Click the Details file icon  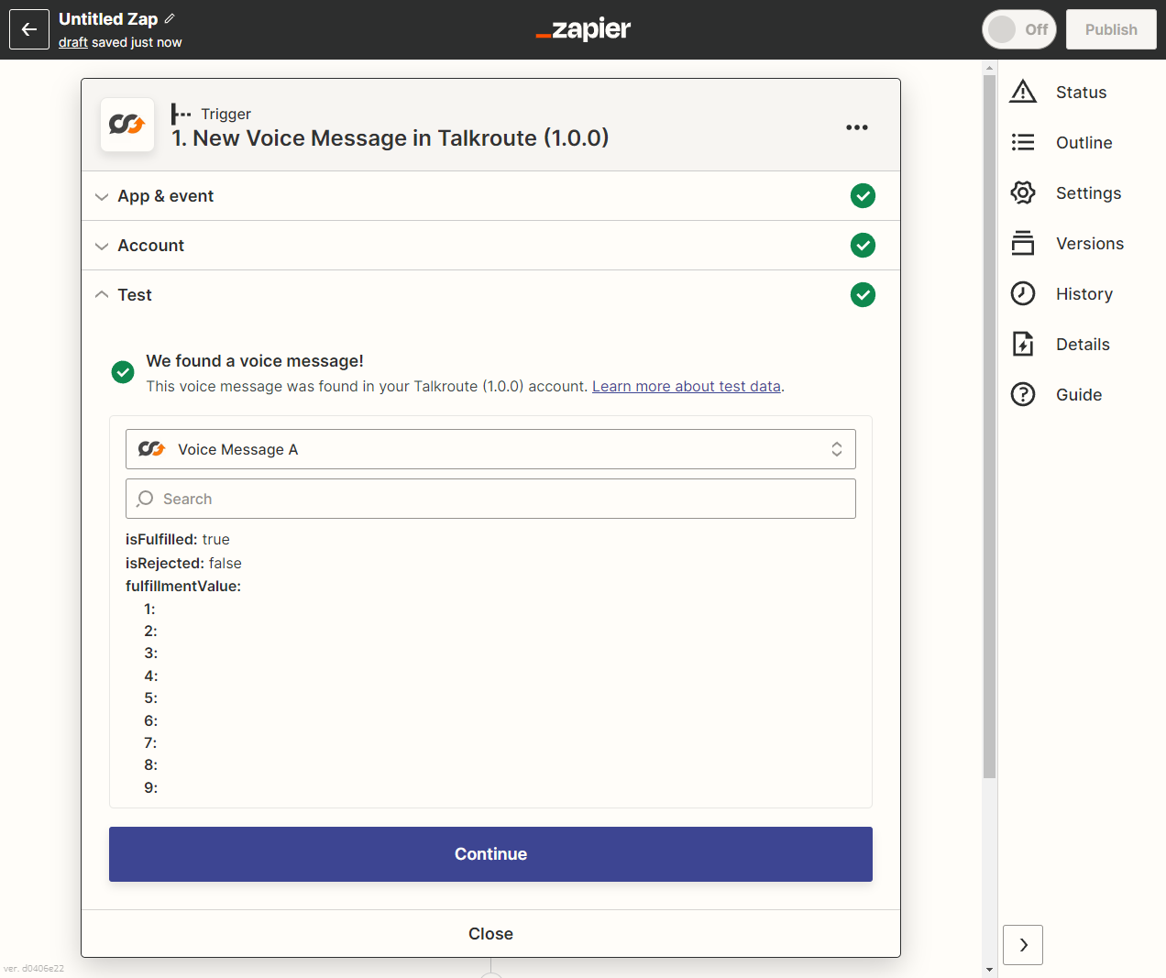point(1023,344)
